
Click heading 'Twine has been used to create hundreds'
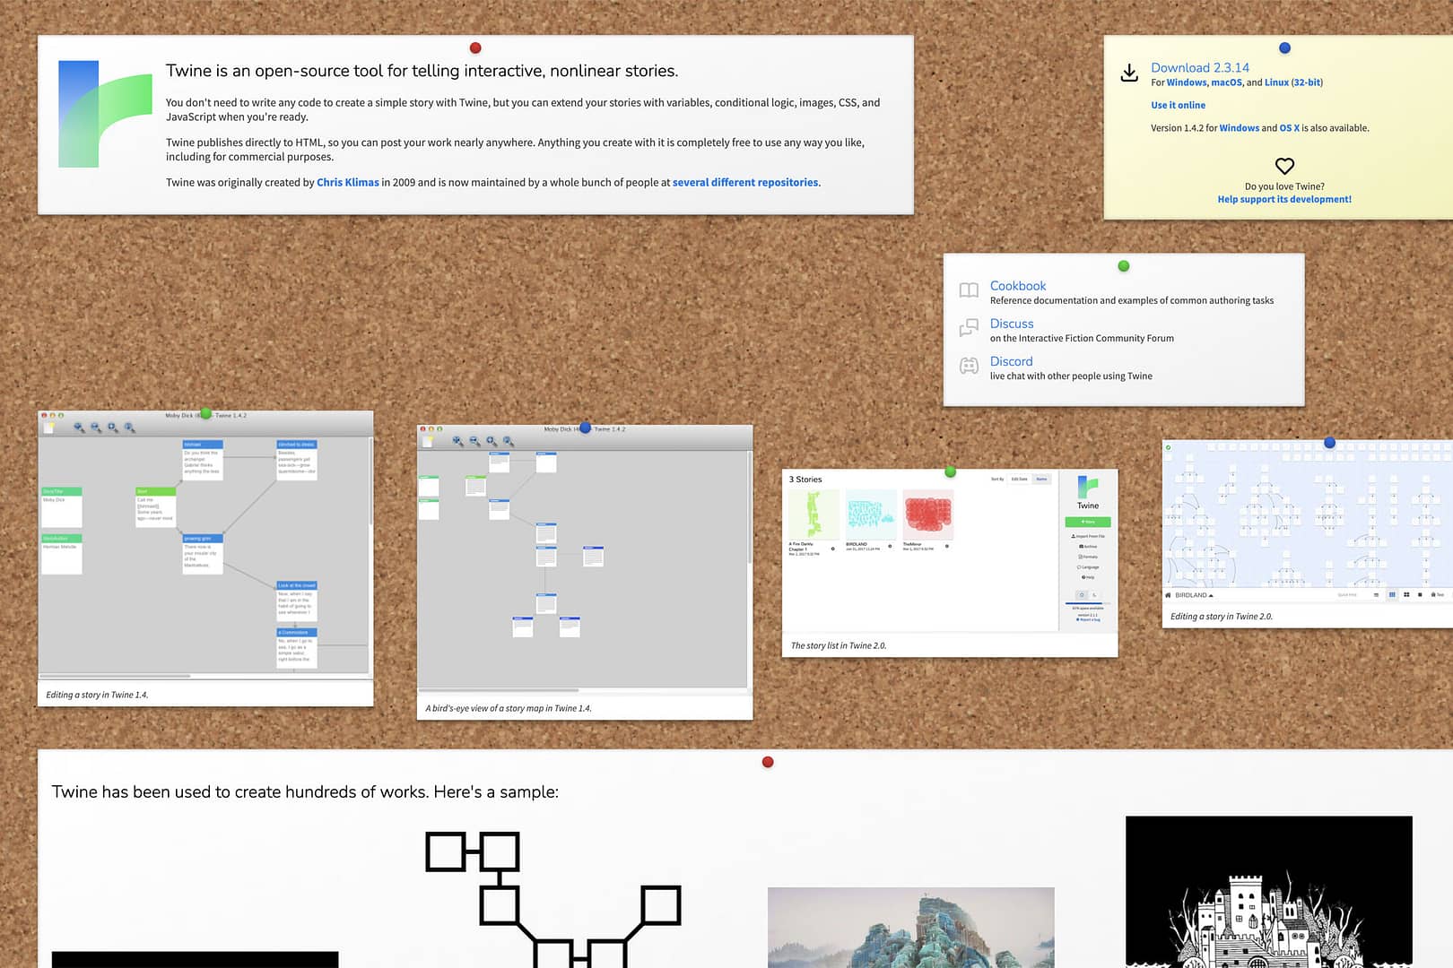(x=305, y=792)
